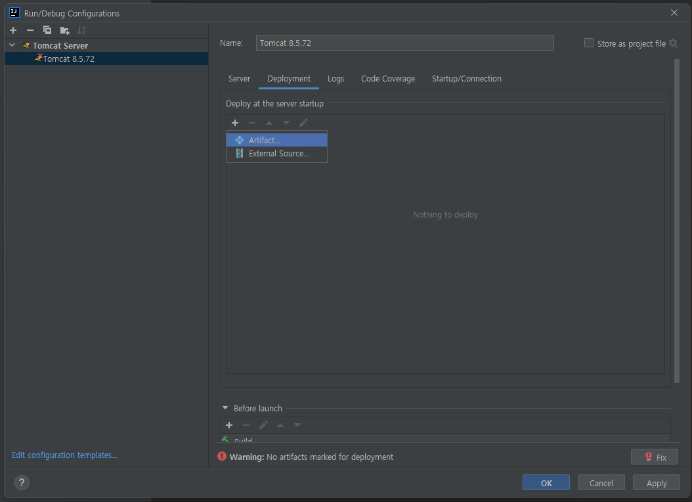The height and width of the screenshot is (502, 692).
Task: Click Fix button for artifact warning
Action: 655,457
